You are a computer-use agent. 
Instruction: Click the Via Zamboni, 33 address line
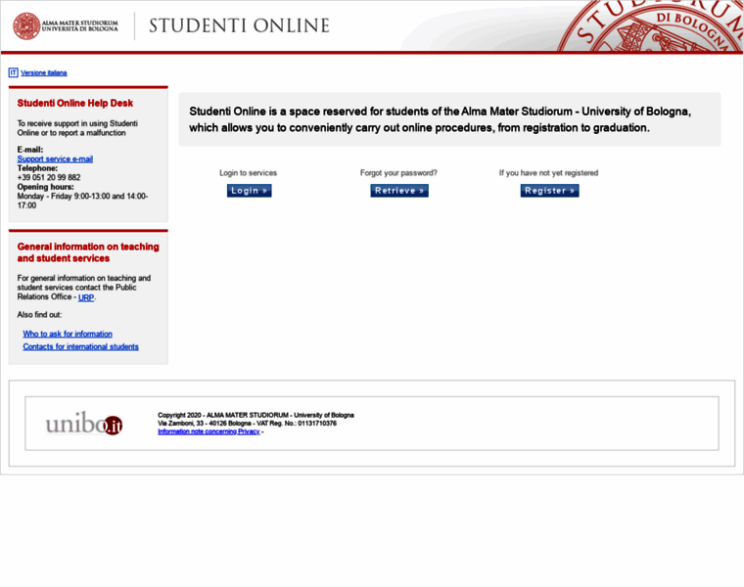pos(248,423)
